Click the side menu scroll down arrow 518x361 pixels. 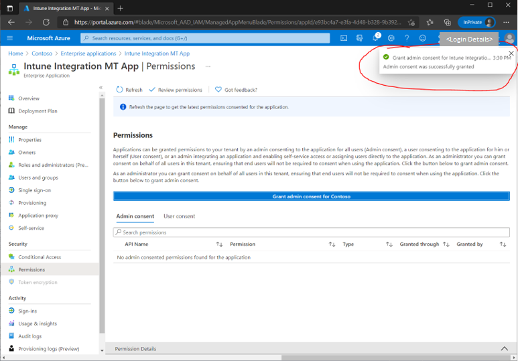(x=102, y=351)
